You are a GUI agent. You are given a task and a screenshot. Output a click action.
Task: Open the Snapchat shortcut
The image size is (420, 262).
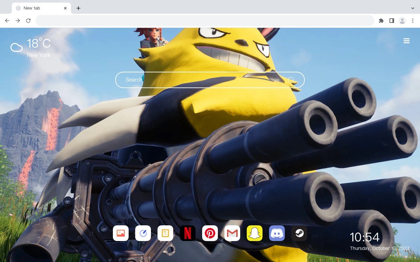pyautogui.click(x=255, y=233)
